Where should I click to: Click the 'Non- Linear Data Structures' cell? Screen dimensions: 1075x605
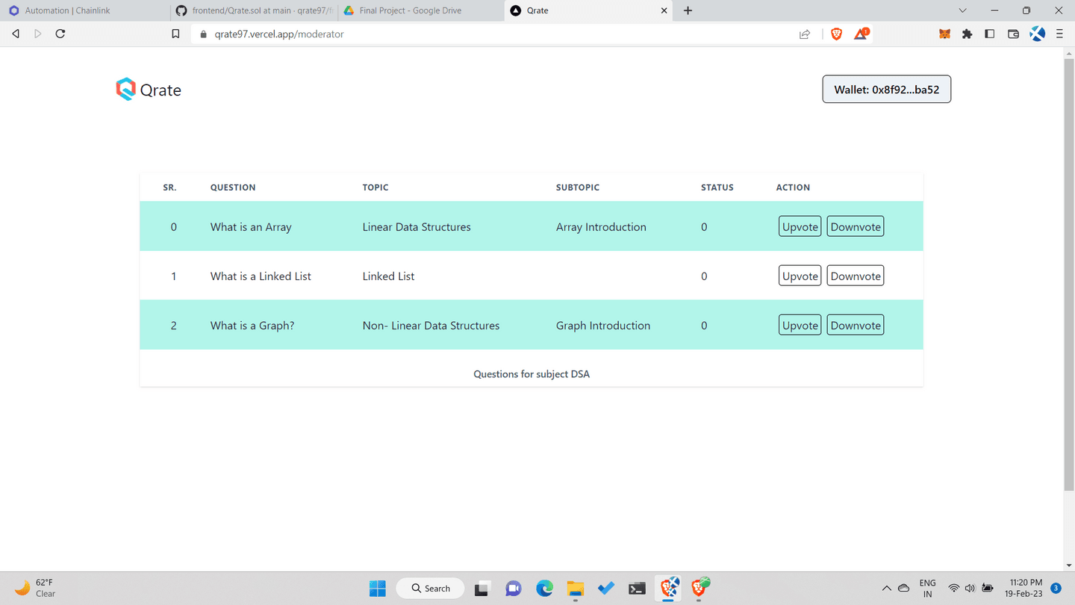tap(431, 326)
